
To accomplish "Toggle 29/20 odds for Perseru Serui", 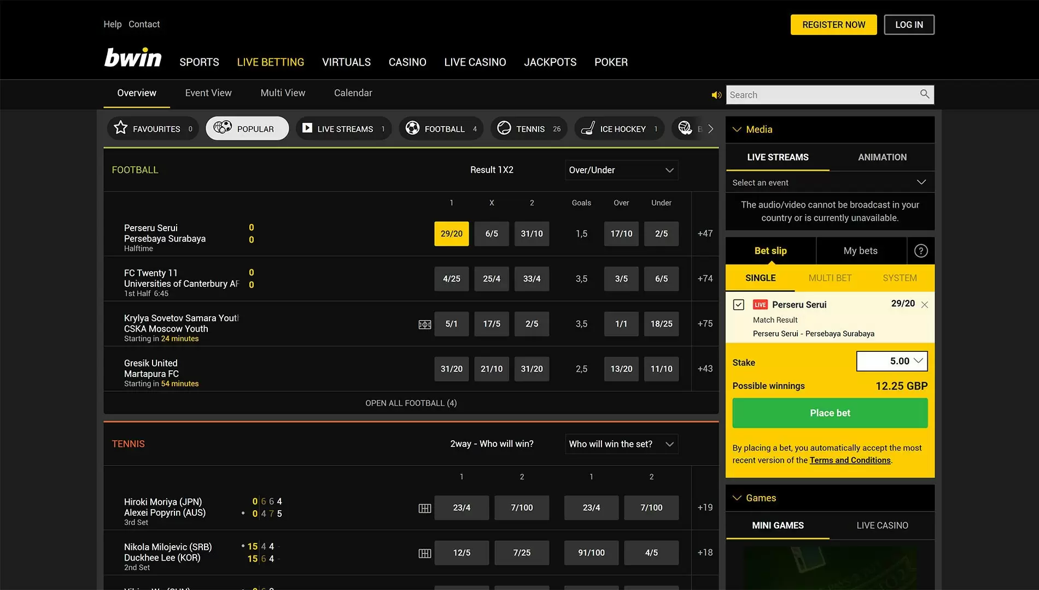I will [452, 234].
